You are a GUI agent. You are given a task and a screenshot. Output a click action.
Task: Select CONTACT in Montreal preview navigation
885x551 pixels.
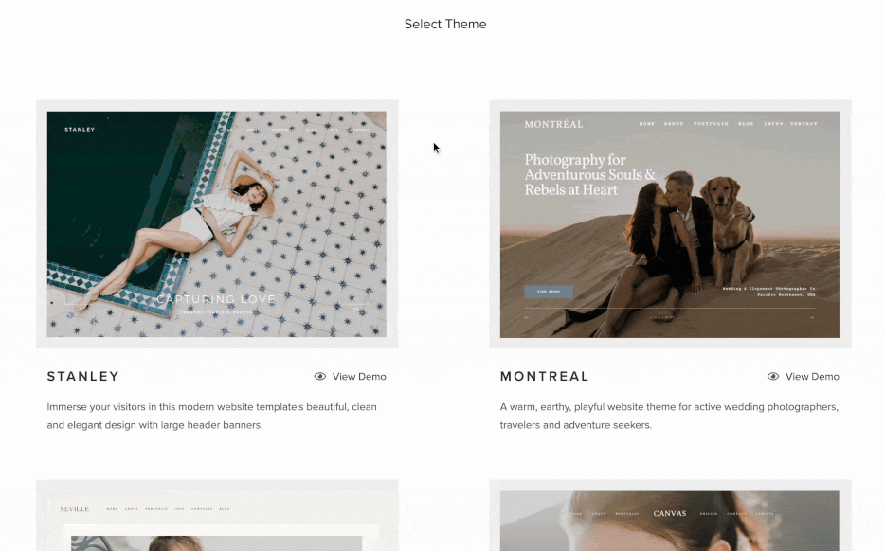pos(804,123)
